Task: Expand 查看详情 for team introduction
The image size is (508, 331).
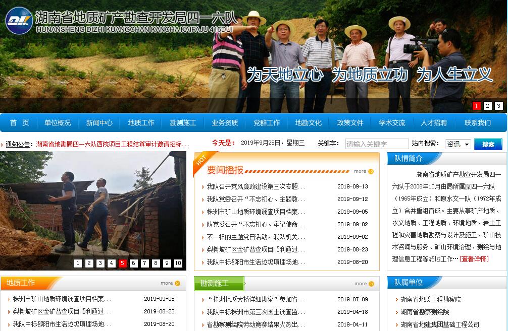Action: click(x=474, y=259)
